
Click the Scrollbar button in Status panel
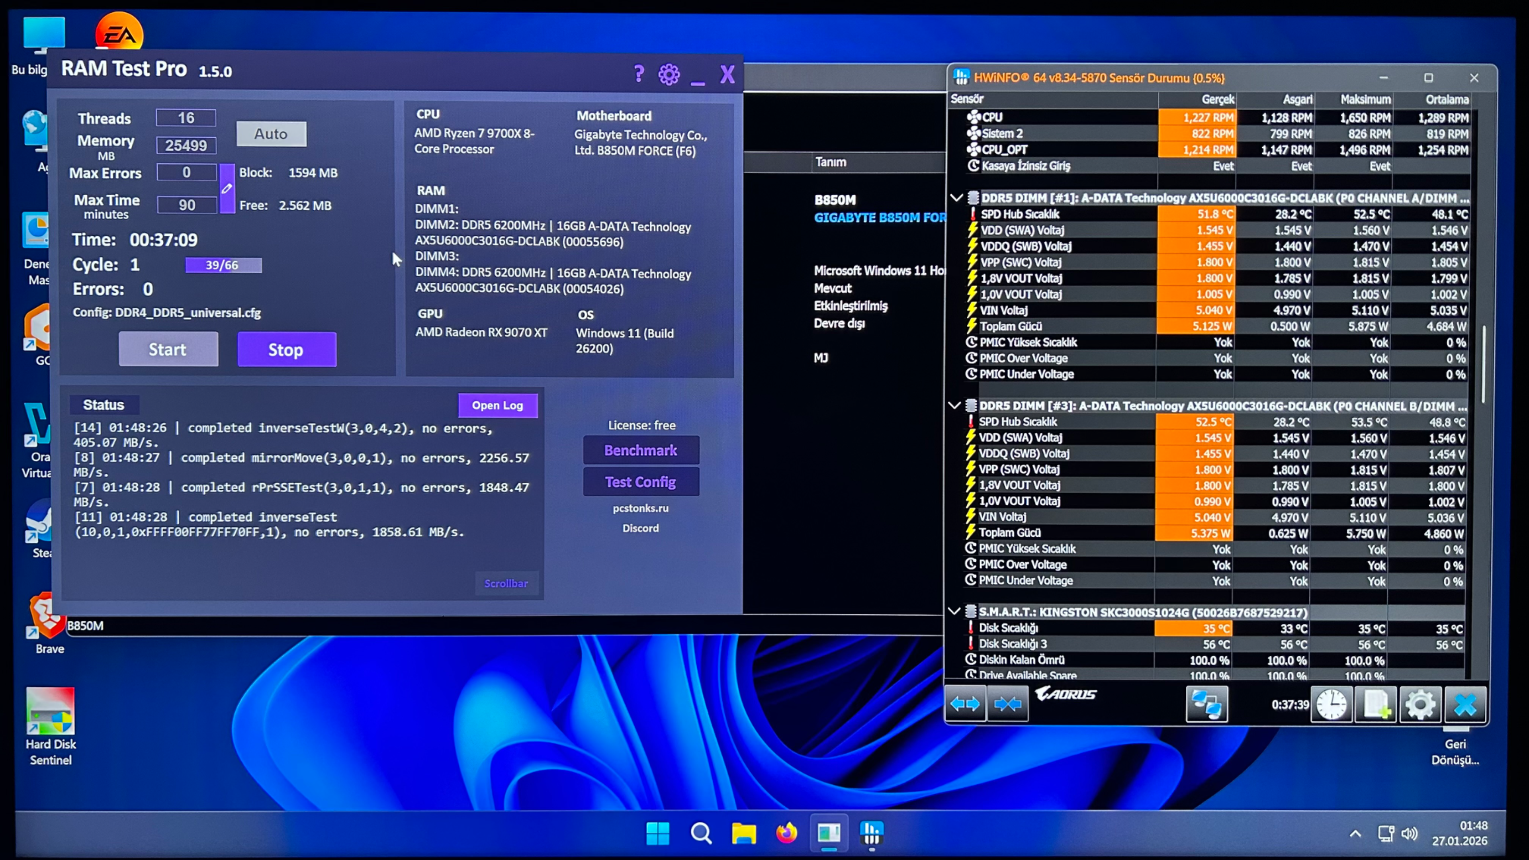506,583
